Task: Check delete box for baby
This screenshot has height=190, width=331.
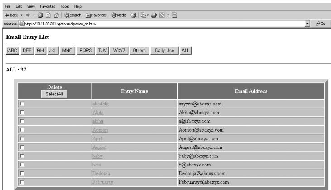Action: point(22,156)
